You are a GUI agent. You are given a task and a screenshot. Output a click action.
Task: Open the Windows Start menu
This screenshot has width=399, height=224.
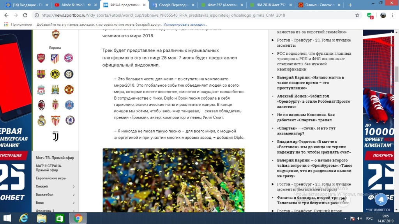(7, 219)
